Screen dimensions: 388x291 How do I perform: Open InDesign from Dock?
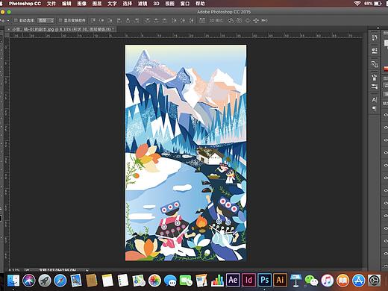click(x=248, y=280)
